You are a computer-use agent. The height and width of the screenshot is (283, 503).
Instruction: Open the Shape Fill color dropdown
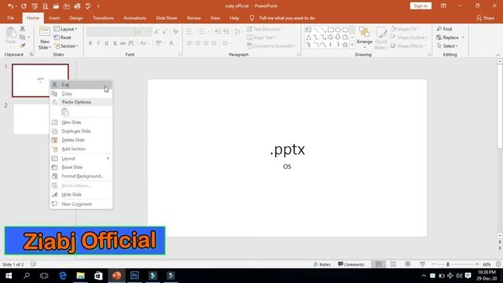coord(406,29)
